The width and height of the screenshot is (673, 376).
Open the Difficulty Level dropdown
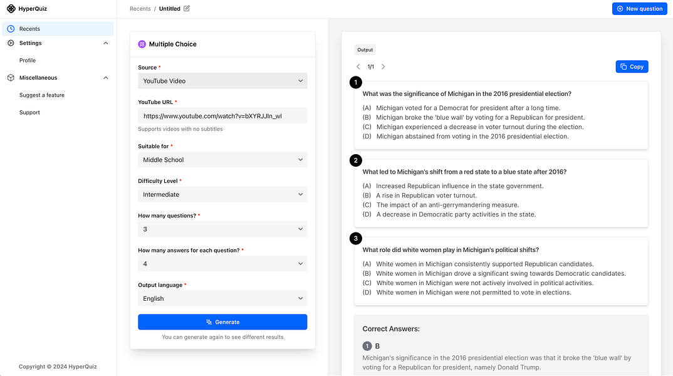click(222, 195)
